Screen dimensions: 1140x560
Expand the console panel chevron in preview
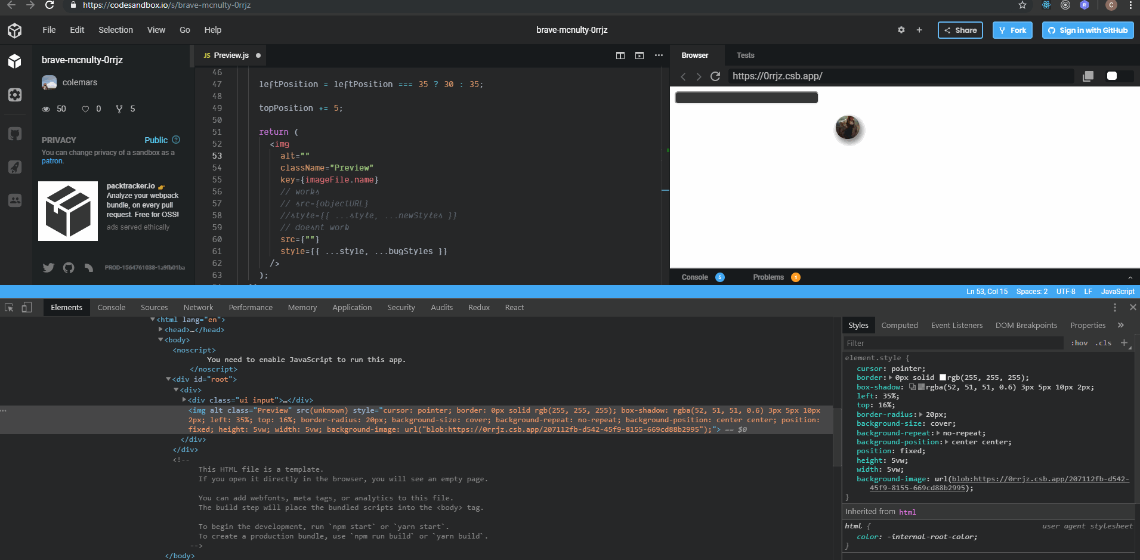(x=1130, y=277)
